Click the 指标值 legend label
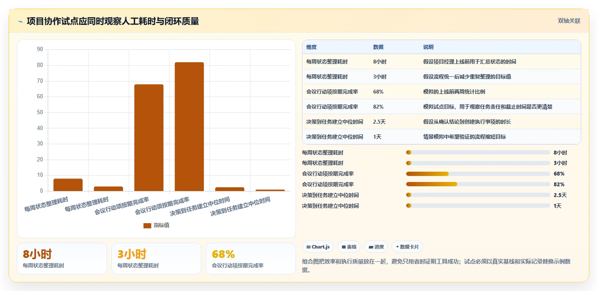598x291 pixels. 162,225
